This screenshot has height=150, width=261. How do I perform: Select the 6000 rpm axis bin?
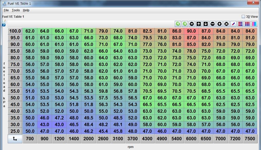point(191,139)
